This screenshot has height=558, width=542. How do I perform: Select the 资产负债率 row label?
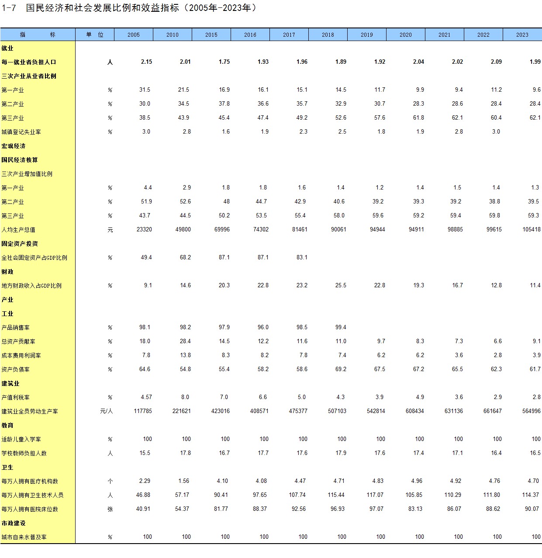click(15, 369)
